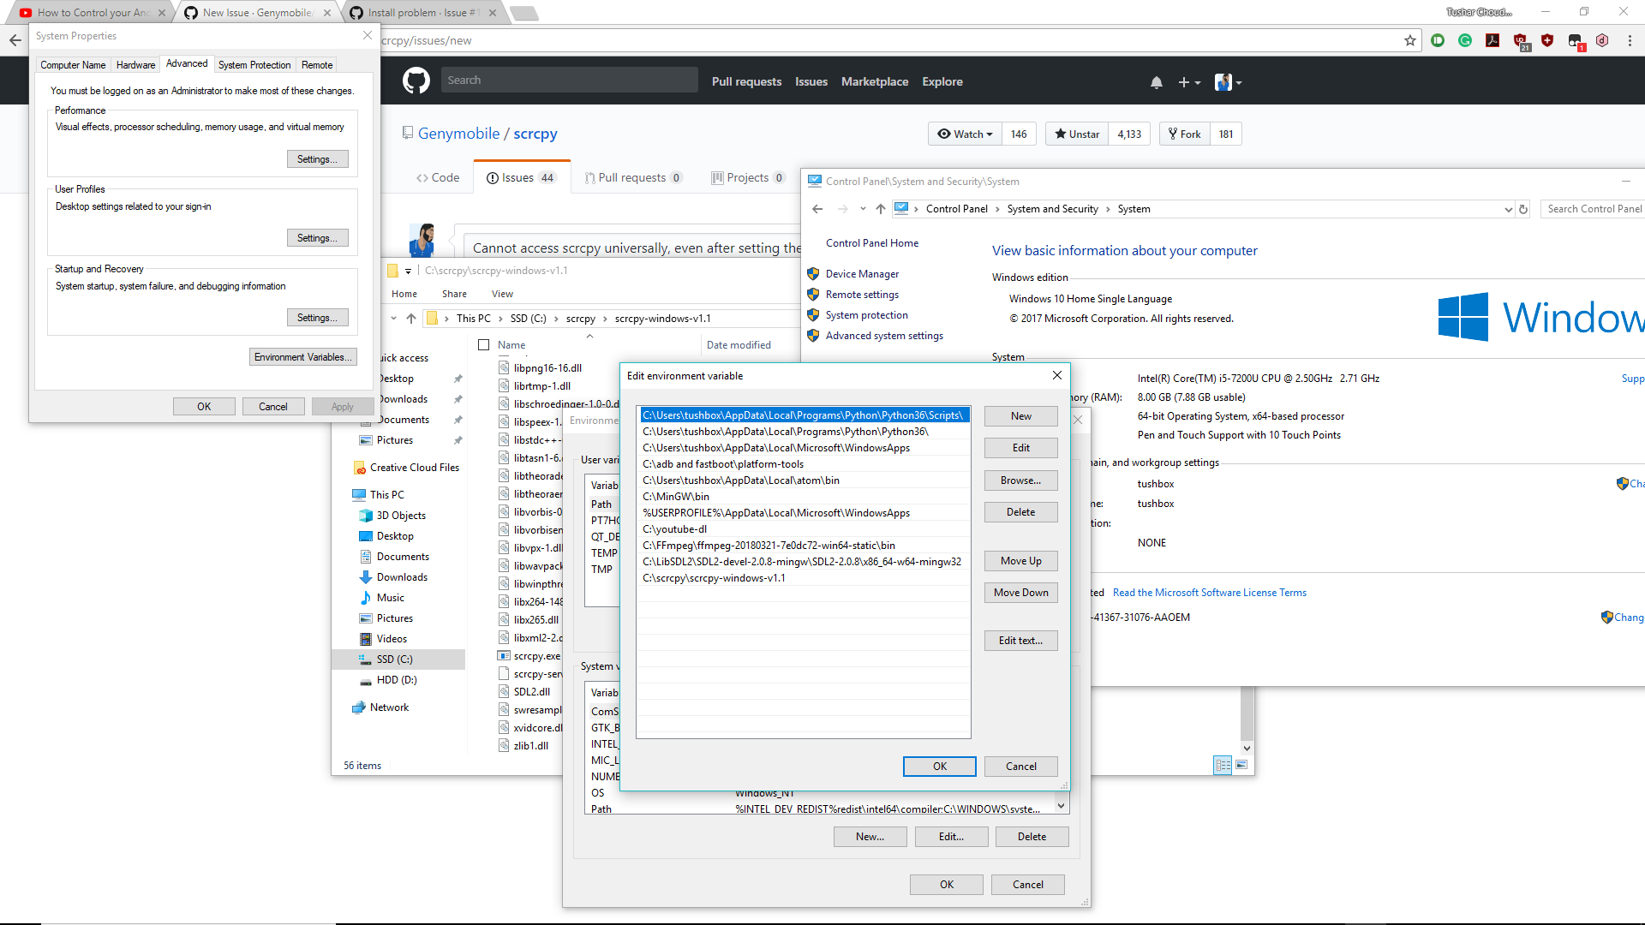Open Chrome three-dot menu
Viewport: 1645px width, 925px height.
coord(1630,40)
